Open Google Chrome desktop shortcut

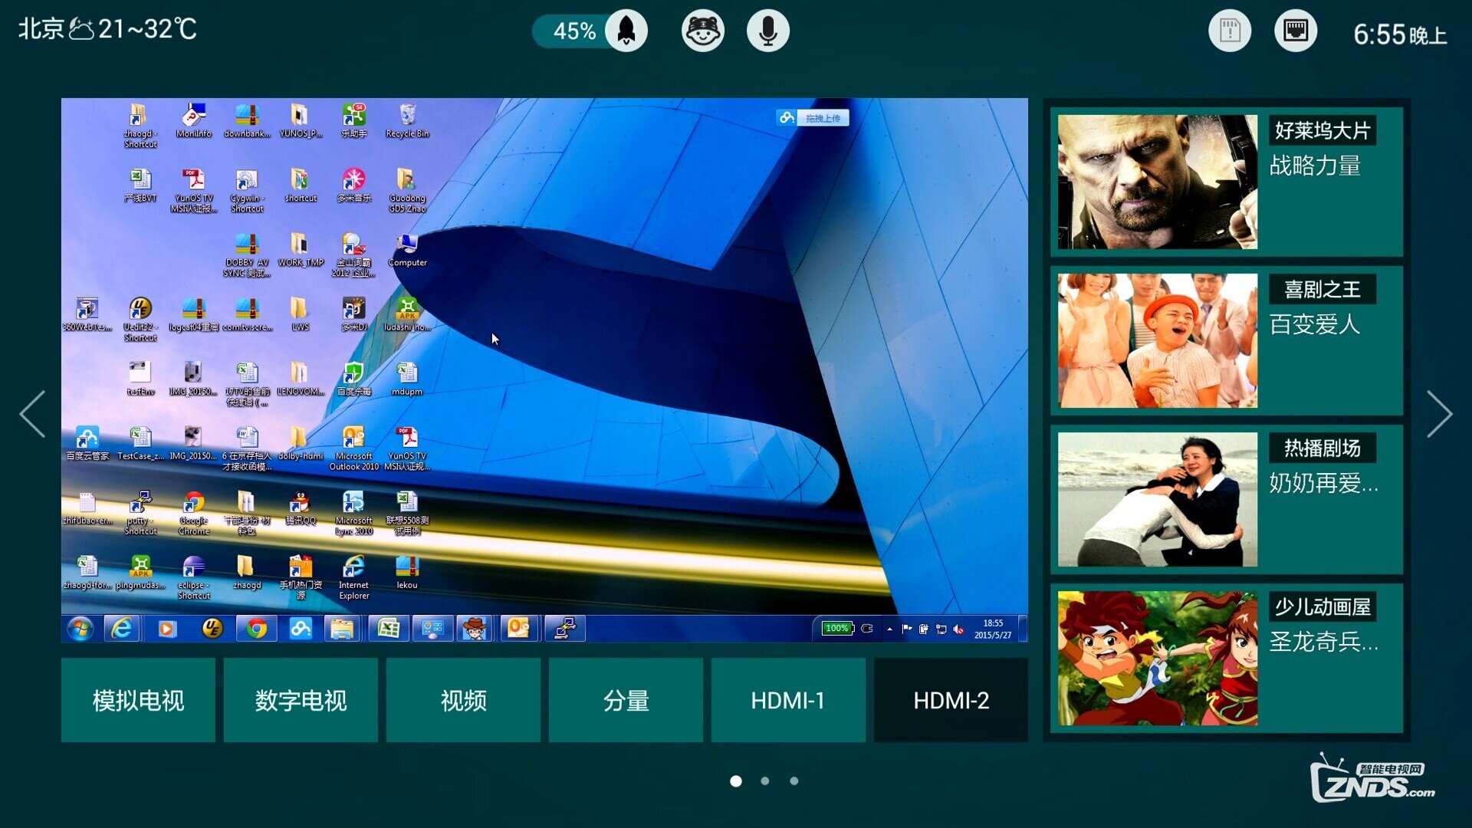(x=194, y=514)
